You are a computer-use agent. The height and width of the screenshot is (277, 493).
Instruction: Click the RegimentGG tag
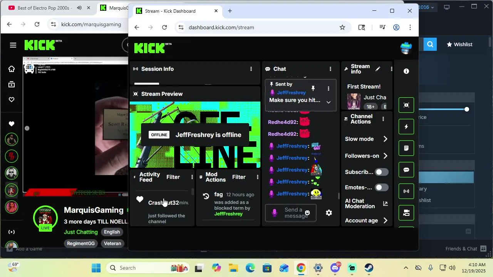coord(81,244)
